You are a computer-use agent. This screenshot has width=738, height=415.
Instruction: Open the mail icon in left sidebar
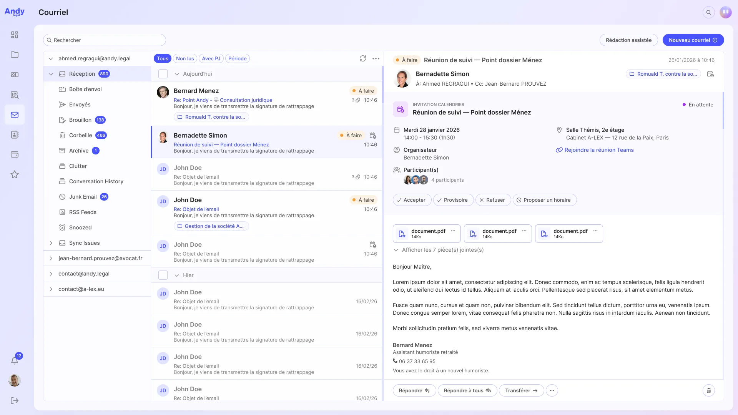tap(15, 115)
